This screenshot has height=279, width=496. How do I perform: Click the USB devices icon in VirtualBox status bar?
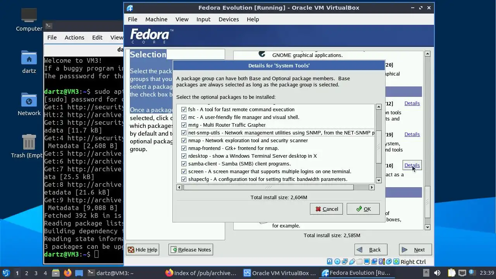pos(352,262)
